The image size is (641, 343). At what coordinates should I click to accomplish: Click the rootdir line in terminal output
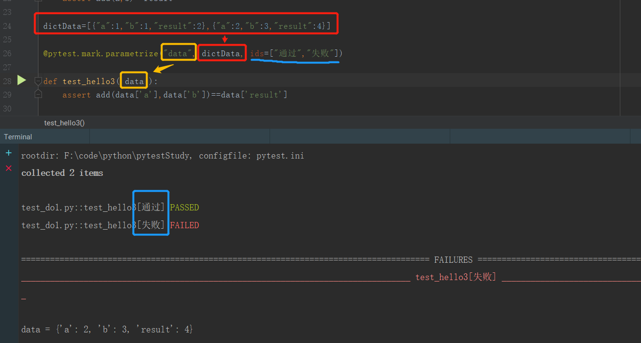[162, 156]
